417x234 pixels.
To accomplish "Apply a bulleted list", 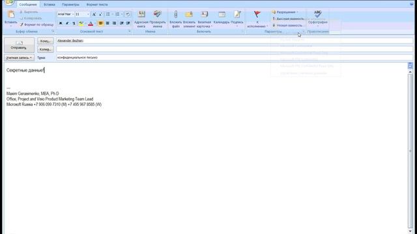I will [x=108, y=14].
